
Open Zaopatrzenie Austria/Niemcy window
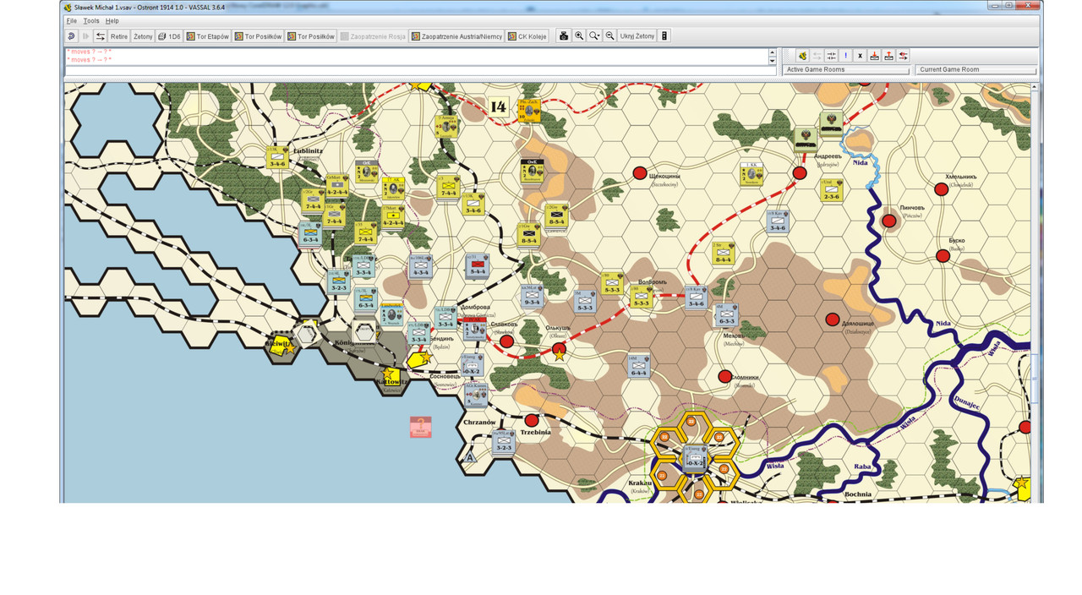click(456, 36)
